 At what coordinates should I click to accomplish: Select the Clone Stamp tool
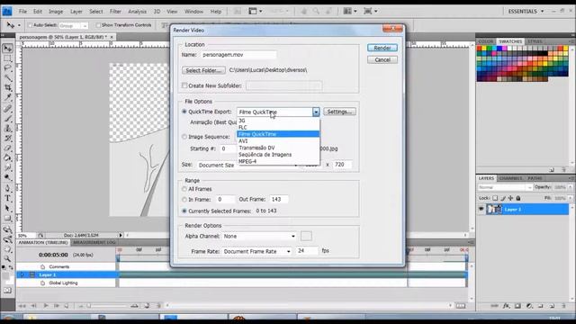coord(7,129)
